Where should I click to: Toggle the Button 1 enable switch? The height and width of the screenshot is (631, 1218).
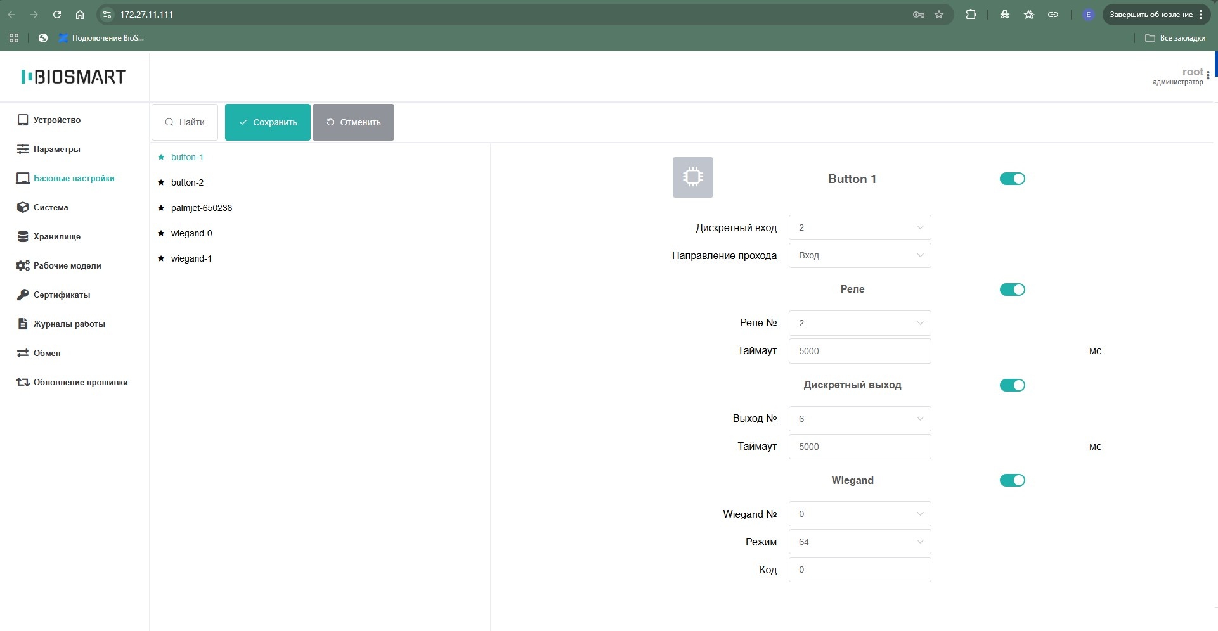click(1012, 179)
